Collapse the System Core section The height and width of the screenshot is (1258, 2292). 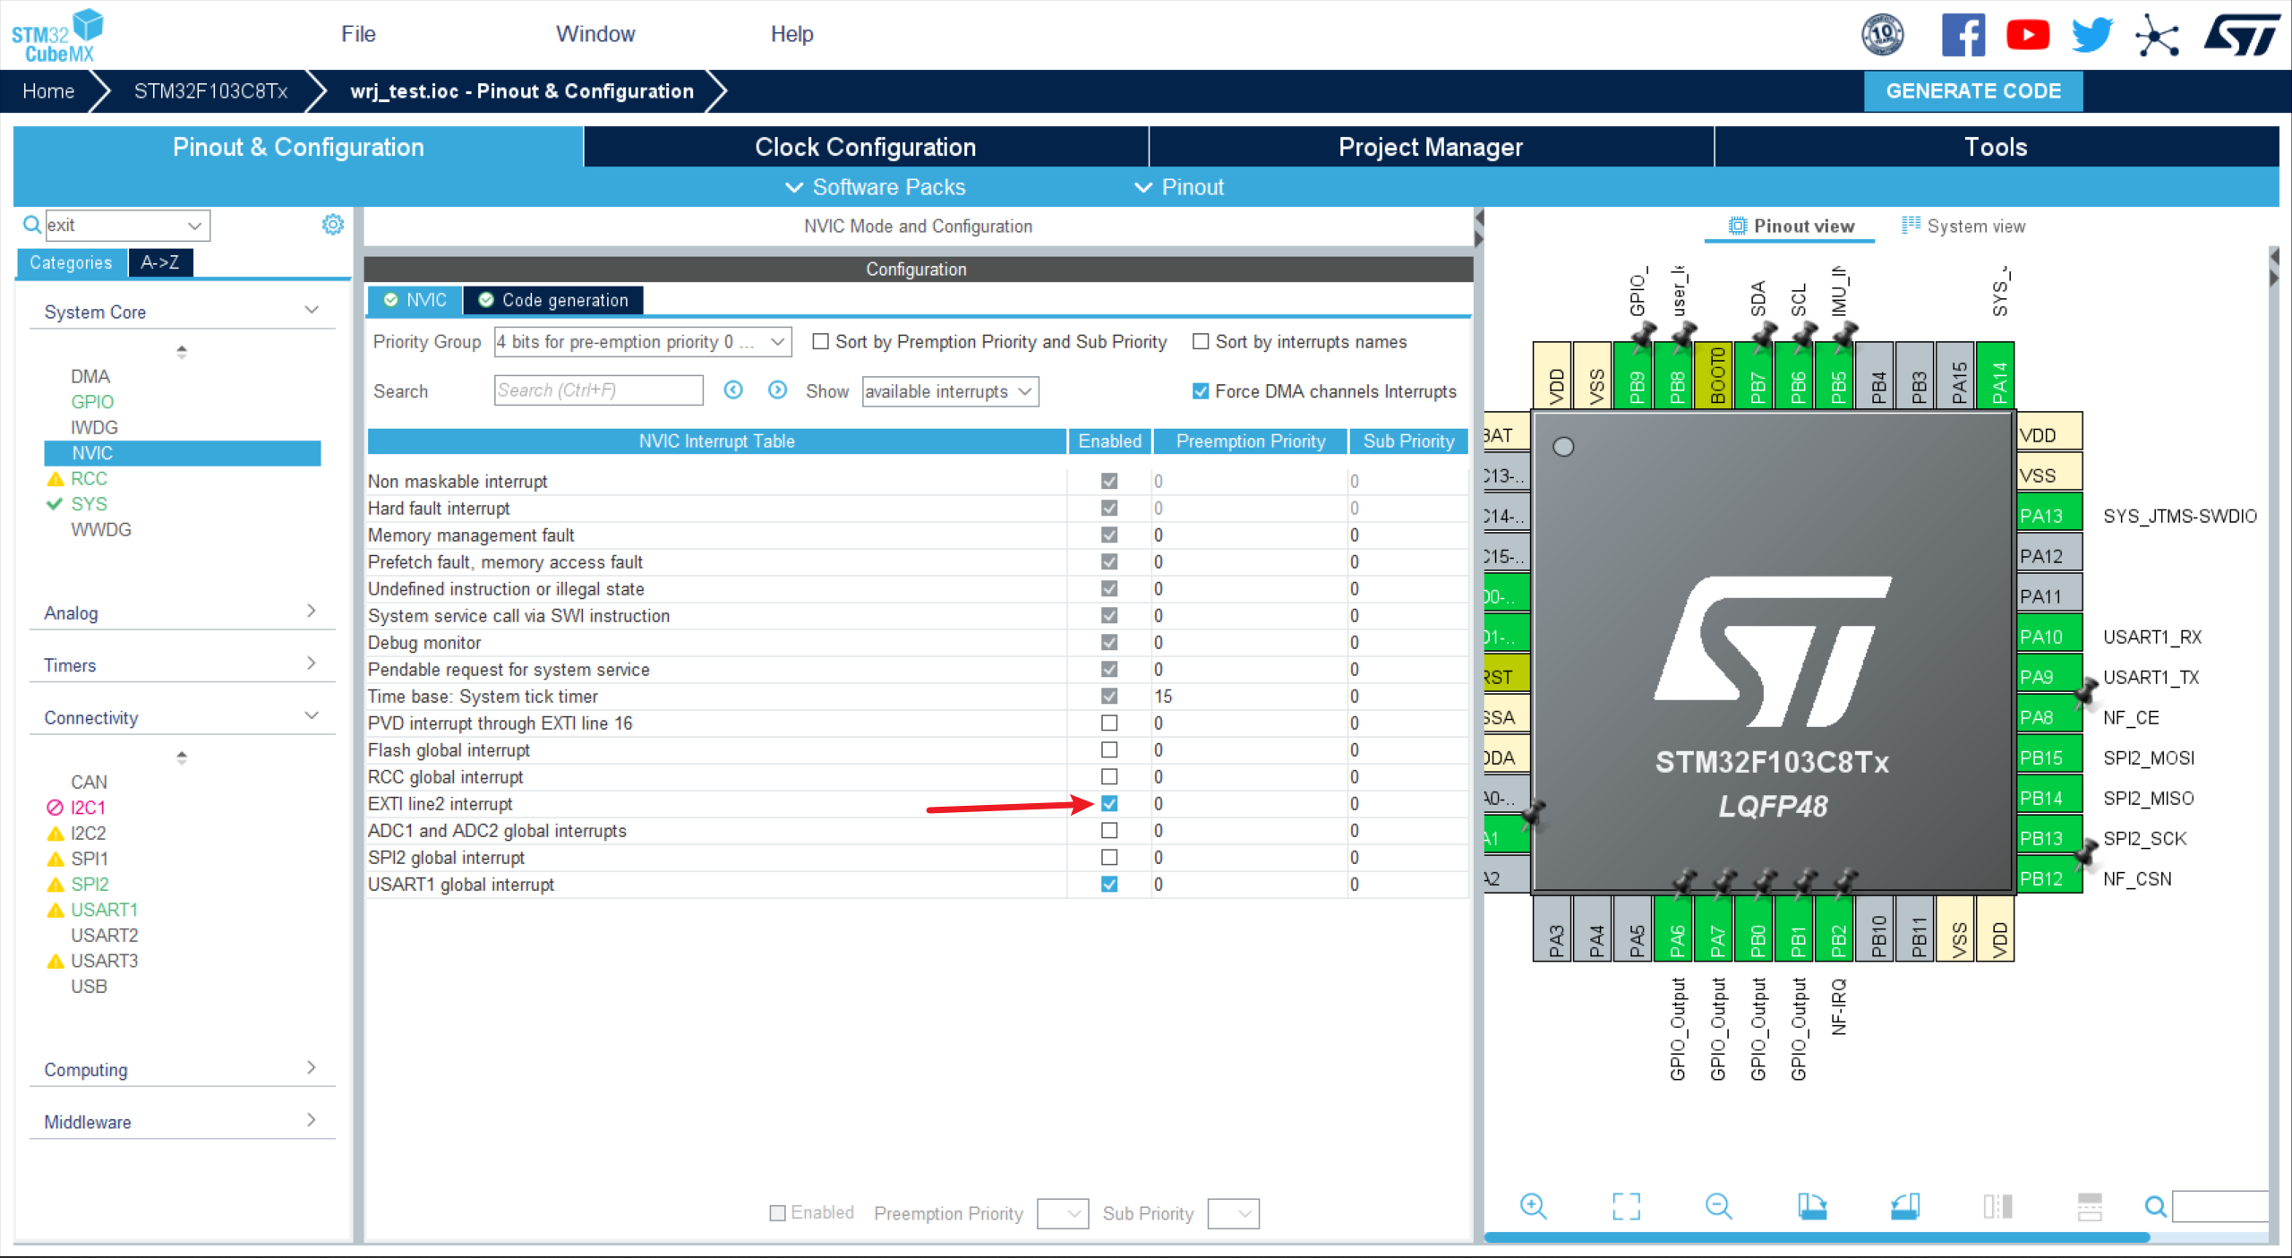click(182, 311)
